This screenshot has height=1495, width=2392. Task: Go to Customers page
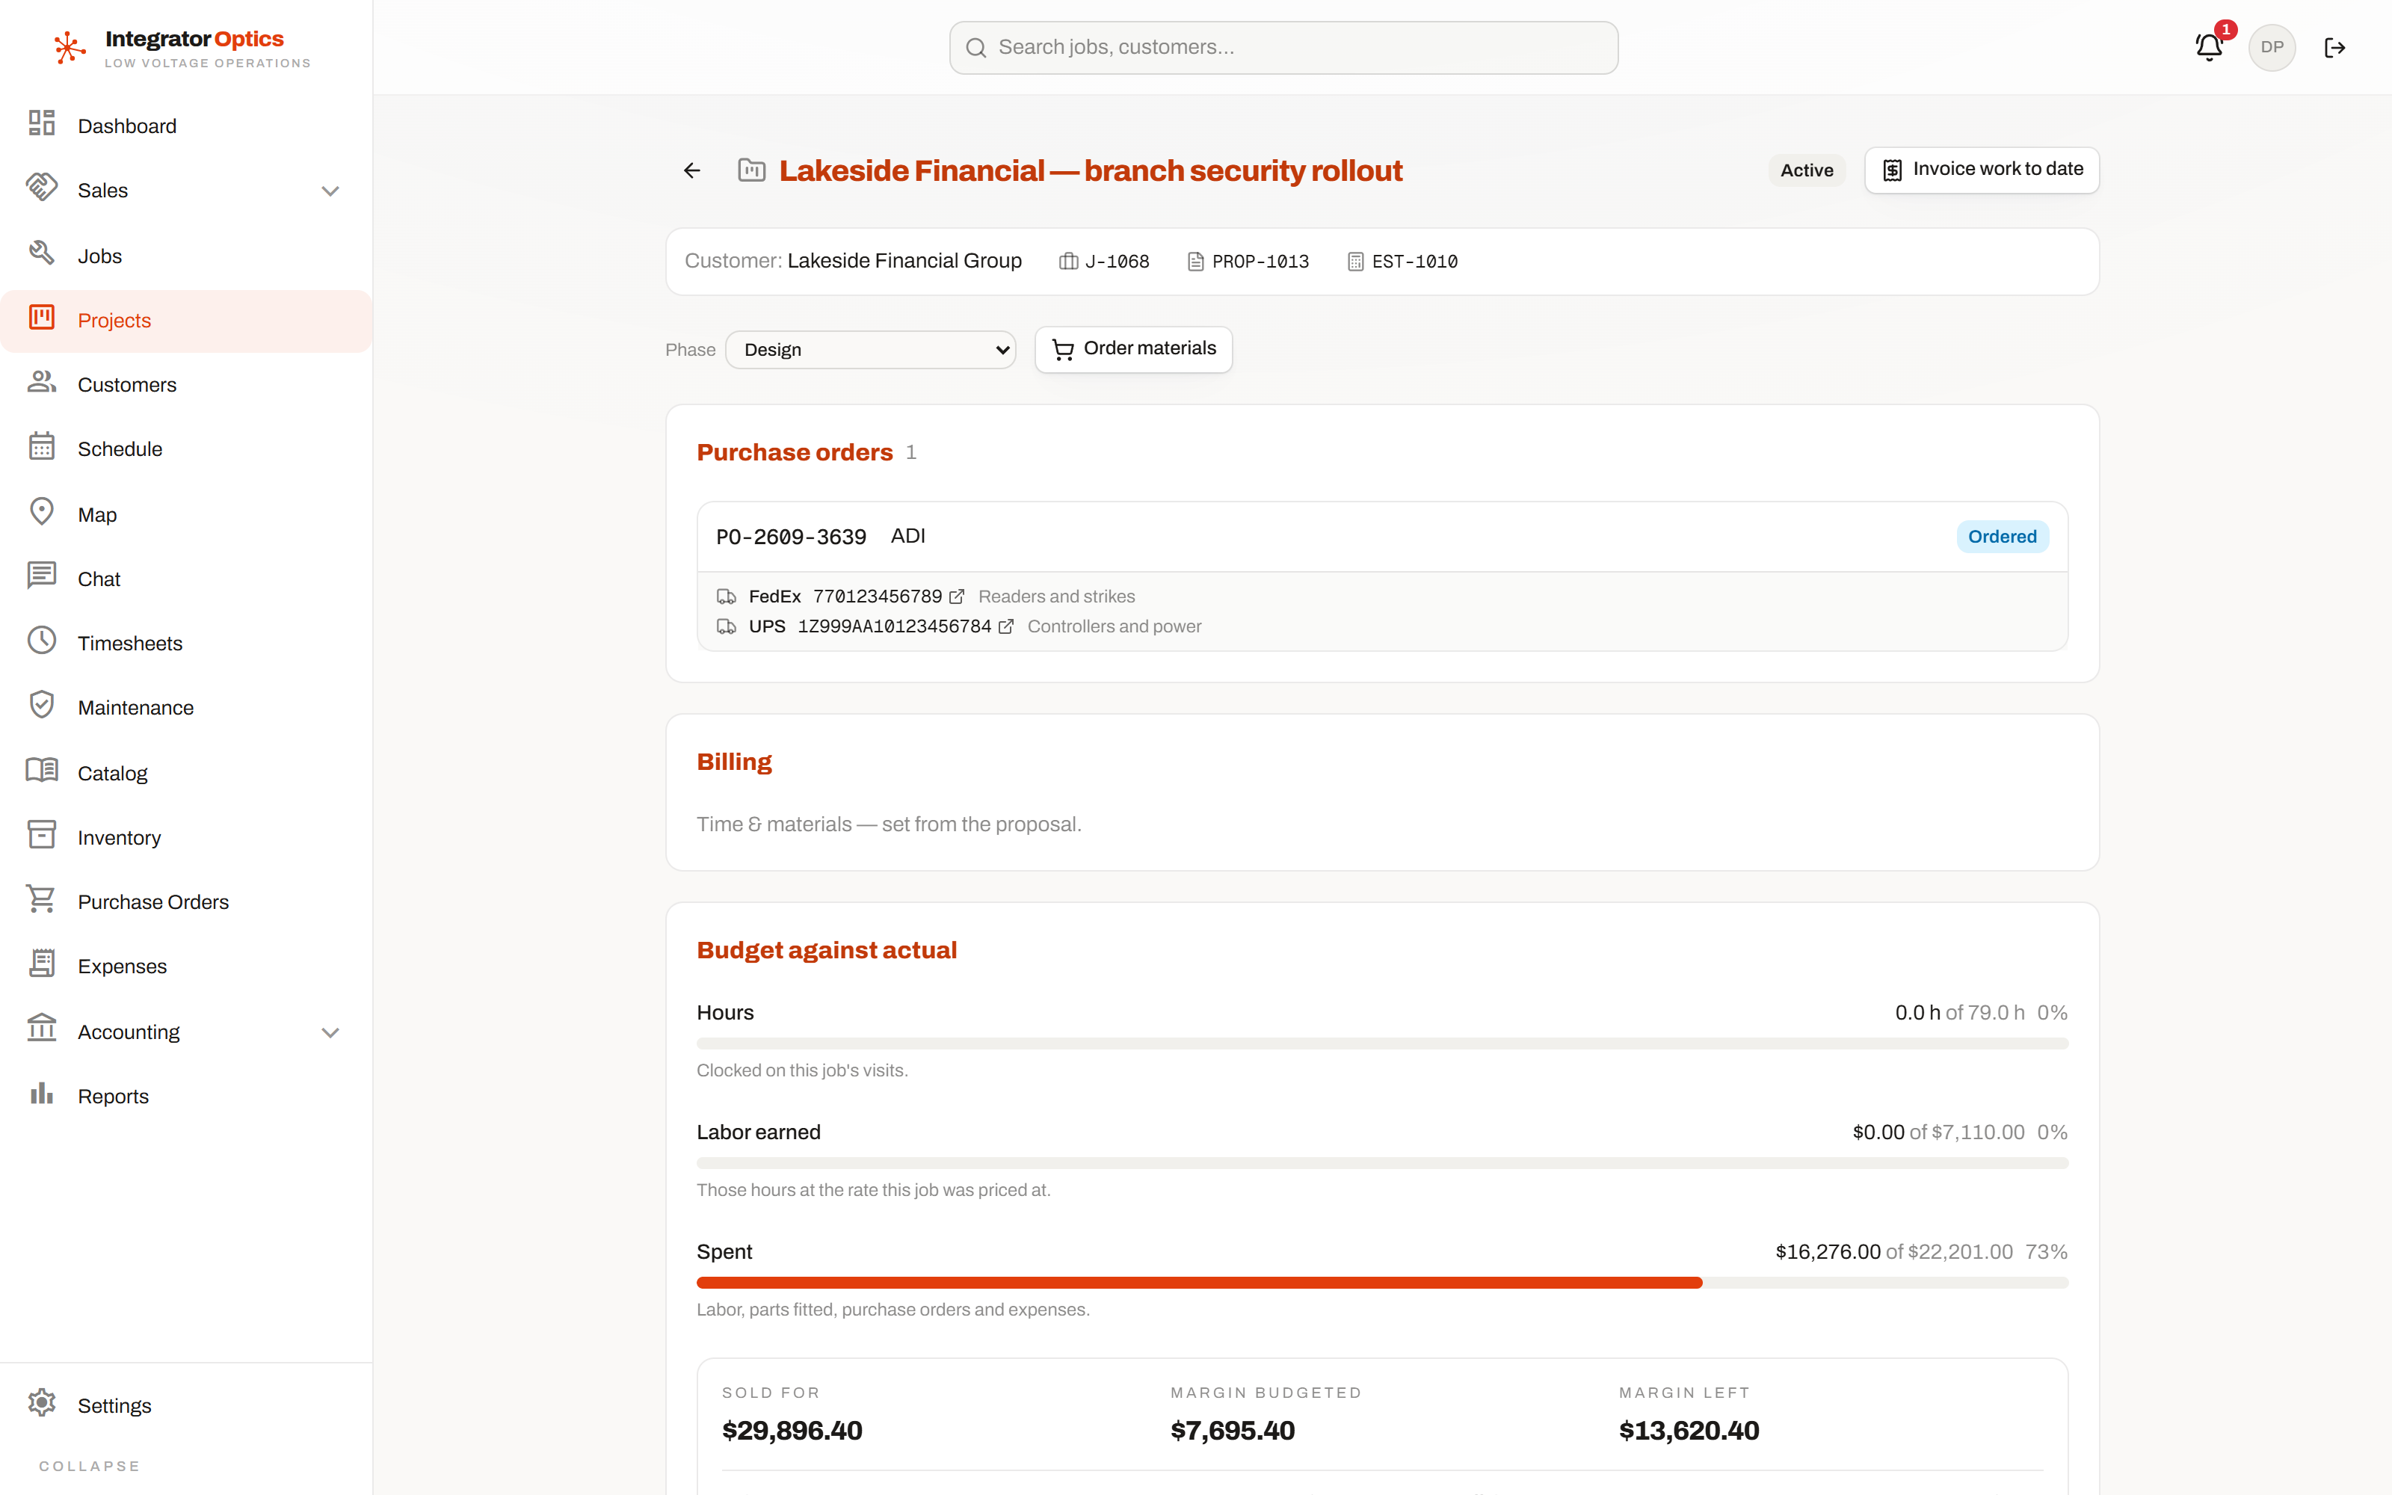click(x=186, y=385)
